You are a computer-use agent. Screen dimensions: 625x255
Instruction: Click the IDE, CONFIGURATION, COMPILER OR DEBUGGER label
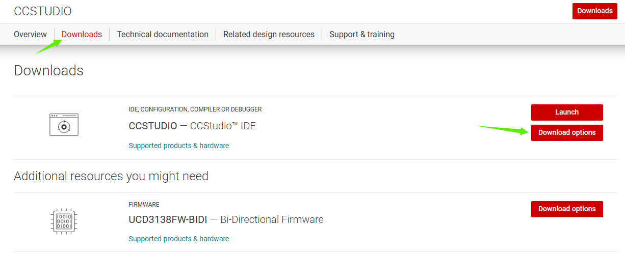[x=195, y=109]
